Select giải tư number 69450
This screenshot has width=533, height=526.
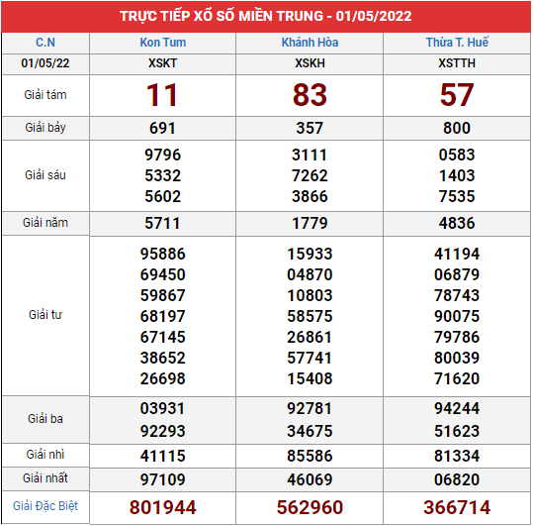163,274
